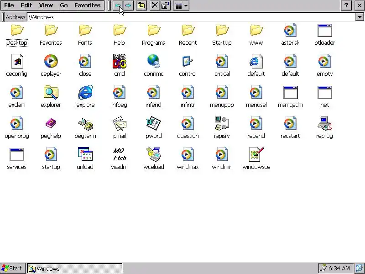The height and width of the screenshot is (274, 365).
Task: Expand the Address bar dropdown arrow
Action: pos(360,17)
